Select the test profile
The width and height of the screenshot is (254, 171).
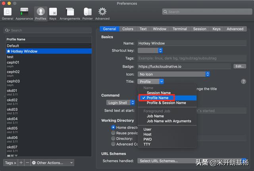tap(49, 57)
